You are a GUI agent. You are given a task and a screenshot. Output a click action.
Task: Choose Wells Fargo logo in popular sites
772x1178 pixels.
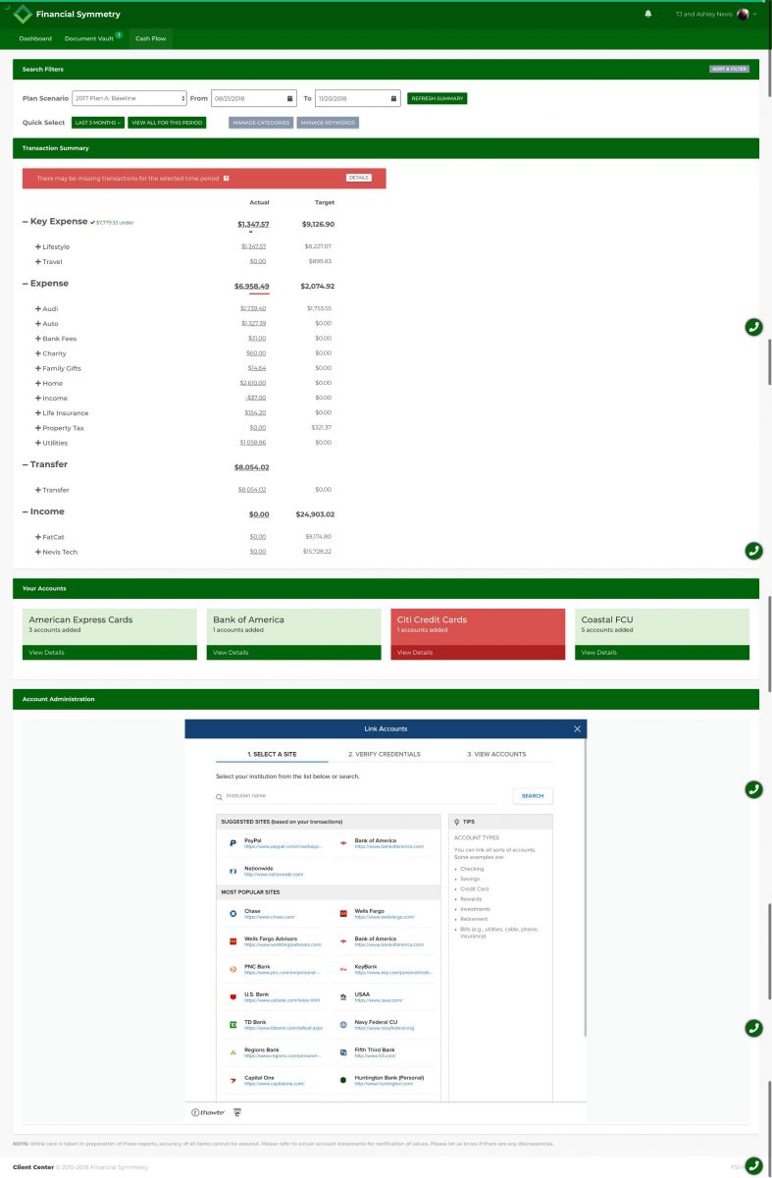click(x=342, y=913)
